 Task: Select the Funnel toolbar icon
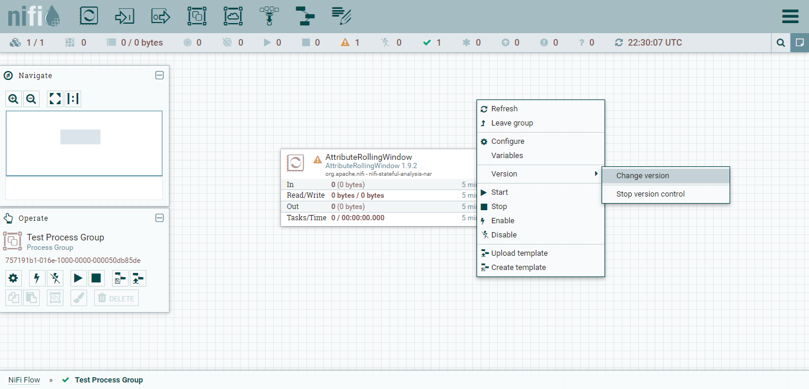click(x=269, y=16)
